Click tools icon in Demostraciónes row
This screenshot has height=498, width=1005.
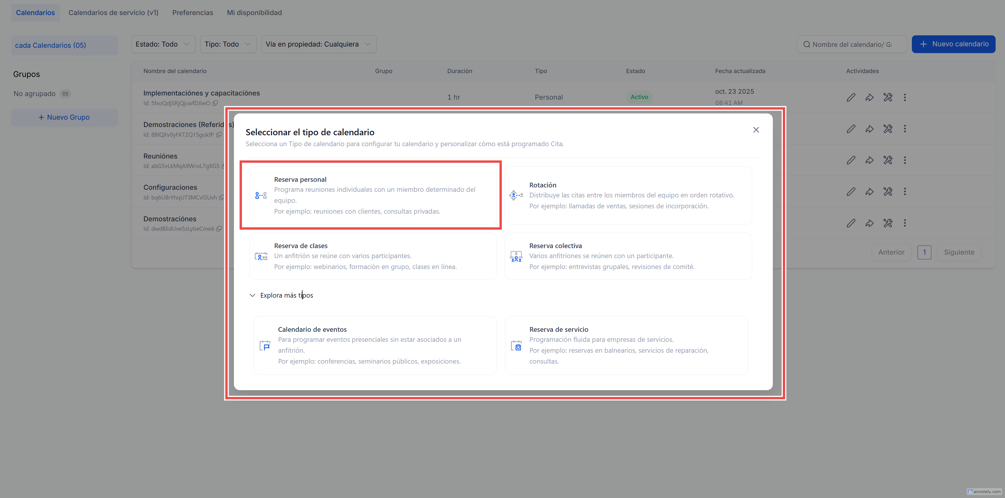pos(887,223)
